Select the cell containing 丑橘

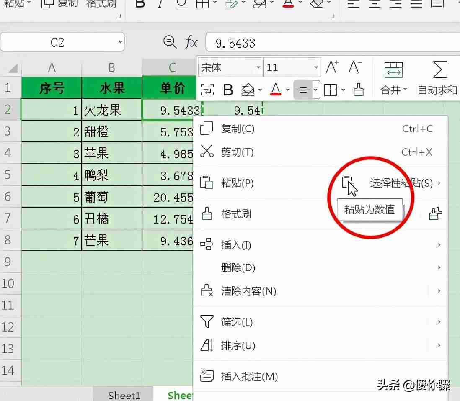pyautogui.click(x=112, y=218)
